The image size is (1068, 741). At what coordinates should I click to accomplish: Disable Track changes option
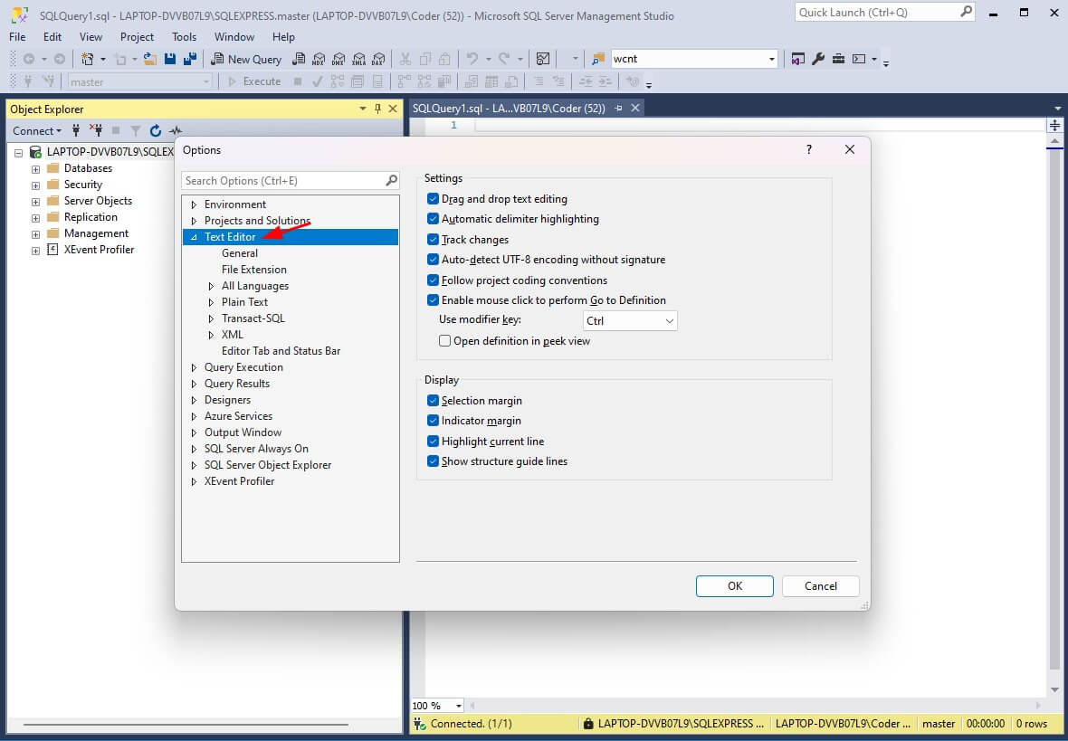coord(433,239)
